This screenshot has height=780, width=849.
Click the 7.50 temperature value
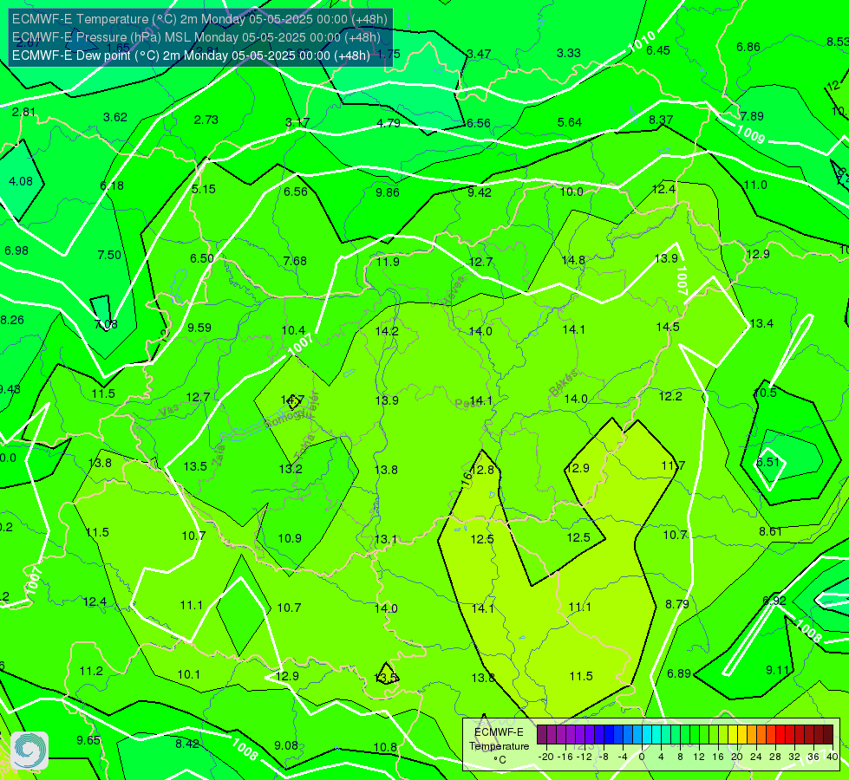click(108, 255)
